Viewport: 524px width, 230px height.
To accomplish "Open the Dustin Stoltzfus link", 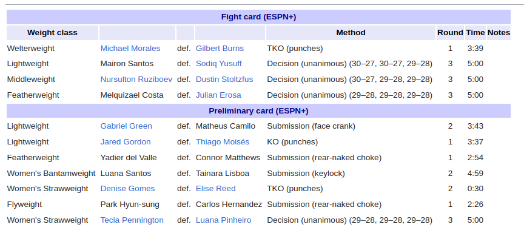I will tap(224, 79).
